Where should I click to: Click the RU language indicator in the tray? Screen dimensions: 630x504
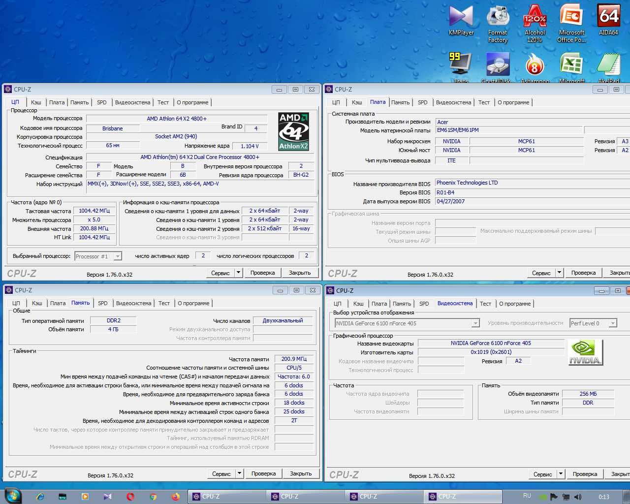click(x=527, y=496)
